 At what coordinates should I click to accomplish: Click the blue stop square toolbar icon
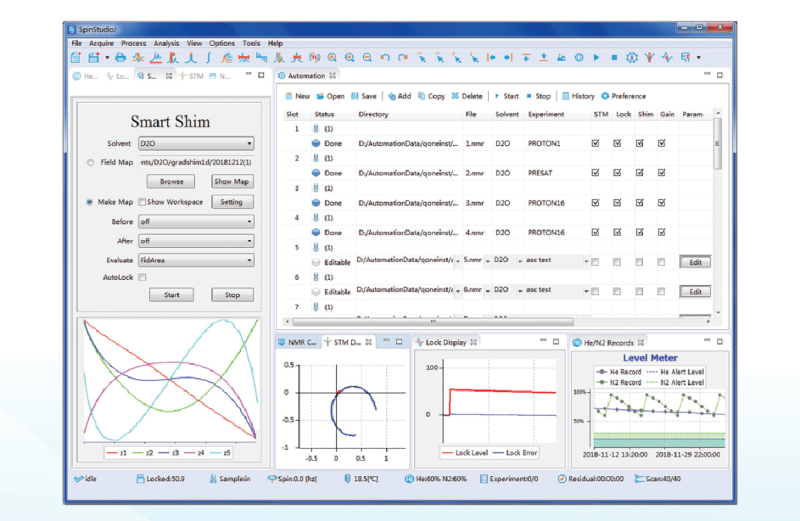click(x=614, y=58)
